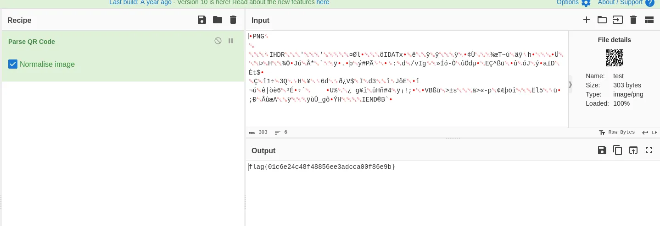Reset the pane layout
This screenshot has width=660, height=226.
(x=649, y=20)
